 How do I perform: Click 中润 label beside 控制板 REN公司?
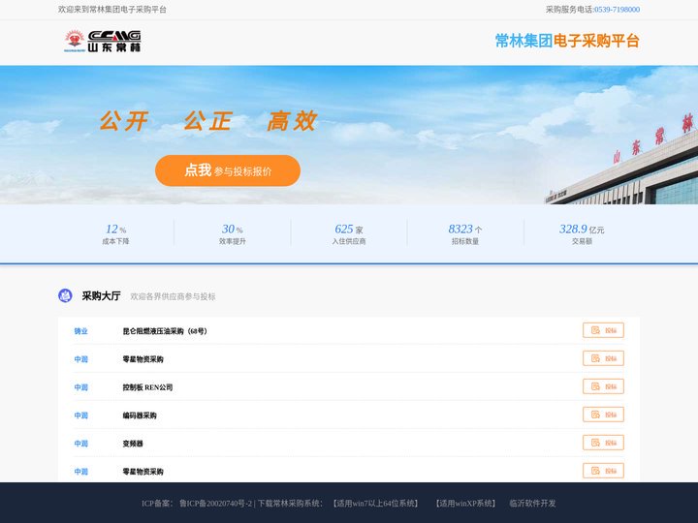point(81,387)
